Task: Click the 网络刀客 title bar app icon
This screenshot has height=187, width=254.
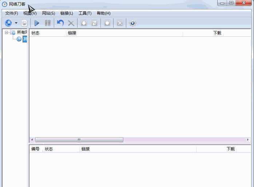Action: (x=4, y=4)
